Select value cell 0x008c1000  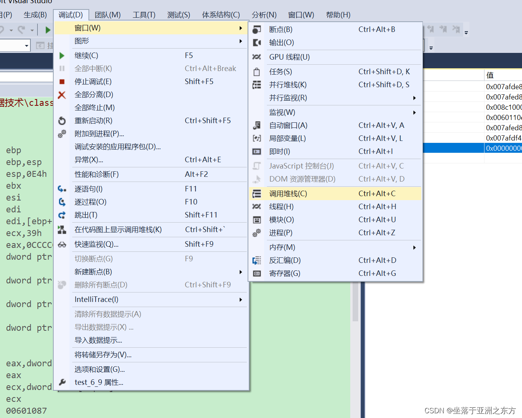(504, 107)
